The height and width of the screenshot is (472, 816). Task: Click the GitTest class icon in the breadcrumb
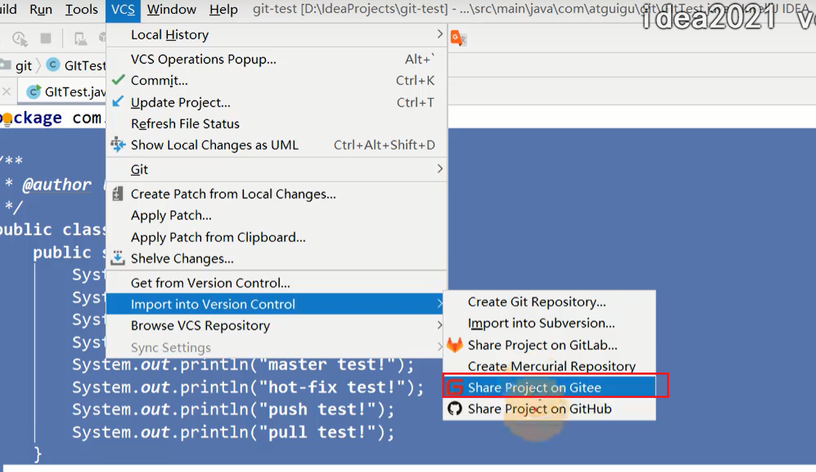[53, 65]
